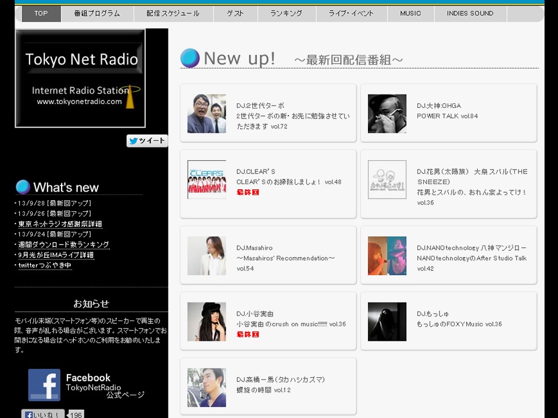Select the DJ.Masahiro portrait thumbnail

tap(206, 255)
